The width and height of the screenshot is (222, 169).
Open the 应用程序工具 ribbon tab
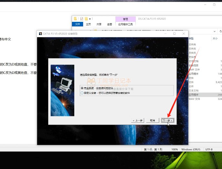(x=125, y=24)
